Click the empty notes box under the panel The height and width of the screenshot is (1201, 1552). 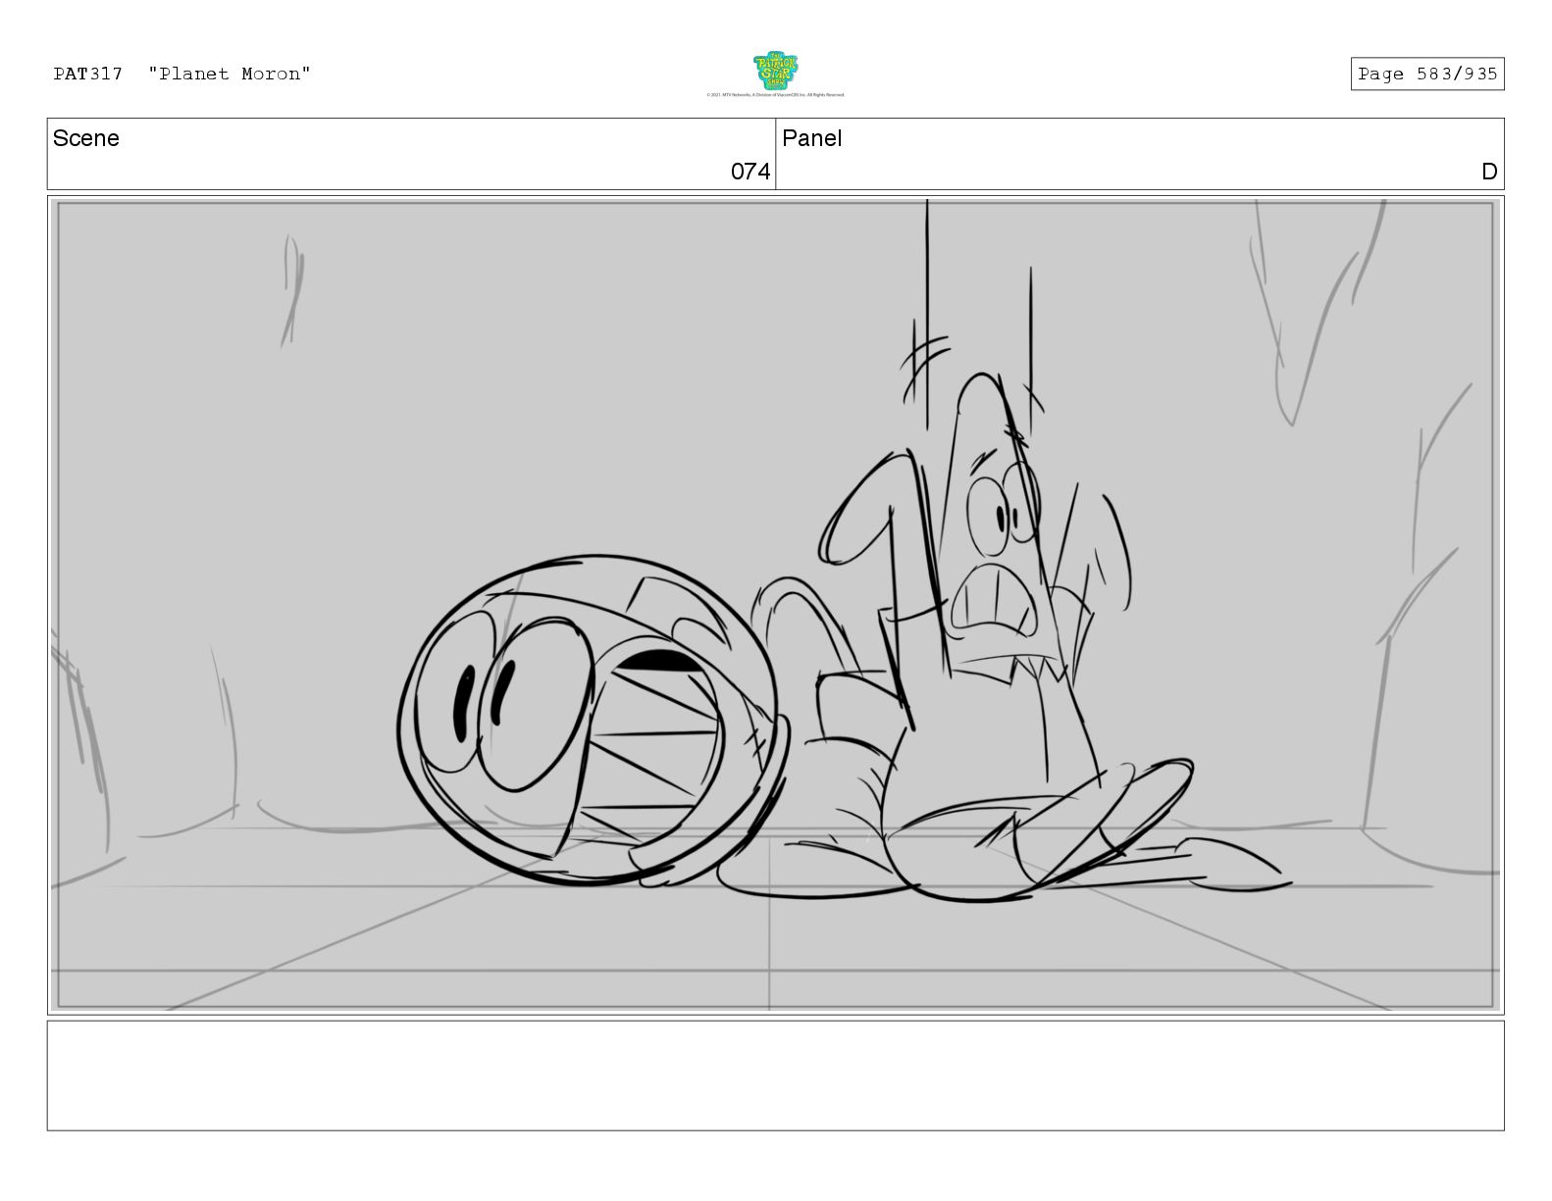click(x=775, y=1076)
